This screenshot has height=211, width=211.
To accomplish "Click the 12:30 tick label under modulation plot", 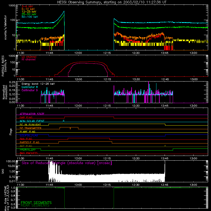I will click(x=136, y=106).
